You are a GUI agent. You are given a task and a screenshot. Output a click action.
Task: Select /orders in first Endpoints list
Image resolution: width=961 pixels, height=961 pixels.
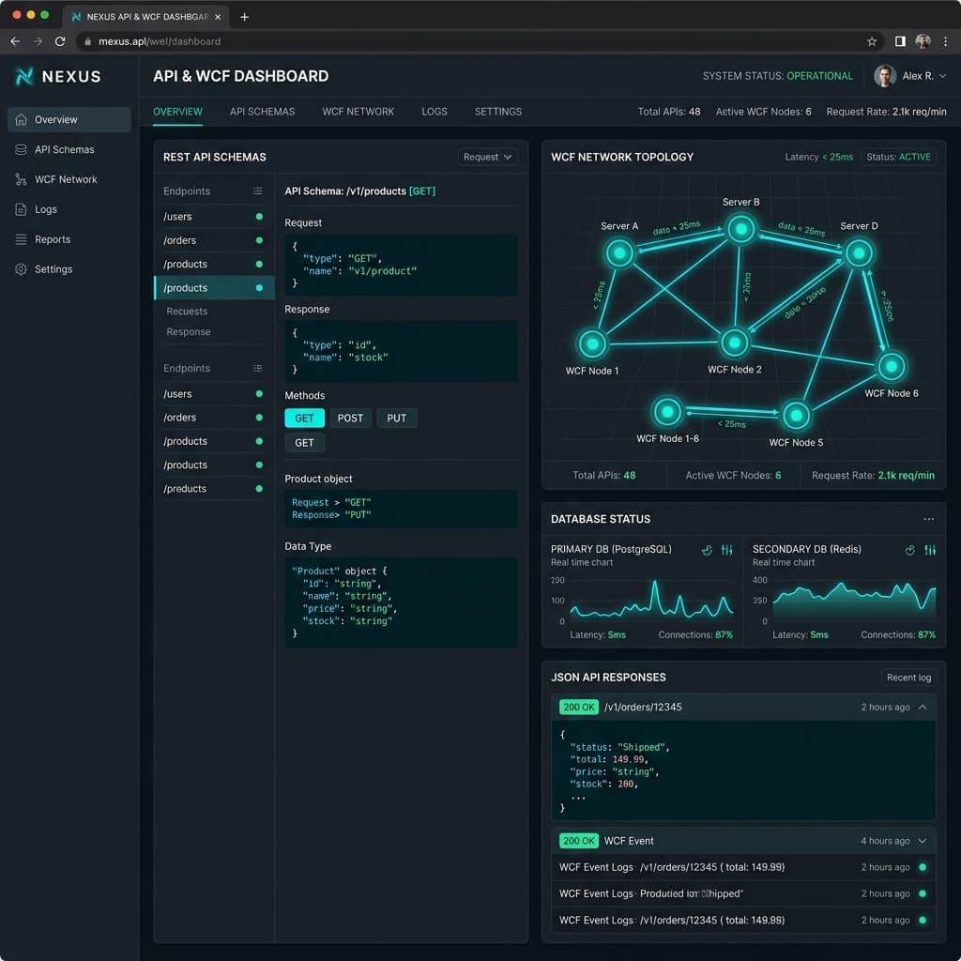click(213, 240)
